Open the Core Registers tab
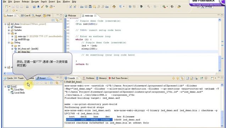Screen dimensions: 227x128 [26, 16]
